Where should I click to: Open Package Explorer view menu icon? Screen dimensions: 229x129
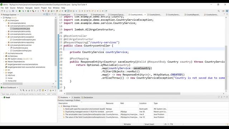(50, 14)
